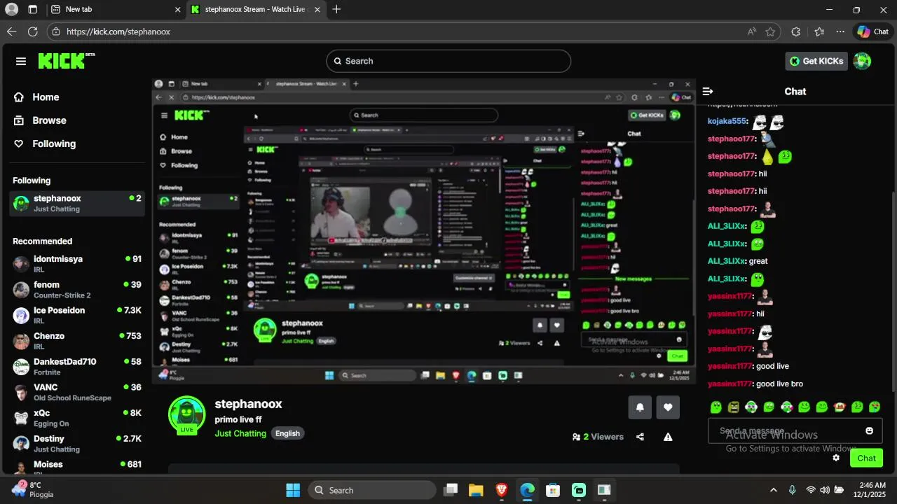This screenshot has height=504, width=897.
Task: Open emoji picker in chat input
Action: pos(870,430)
